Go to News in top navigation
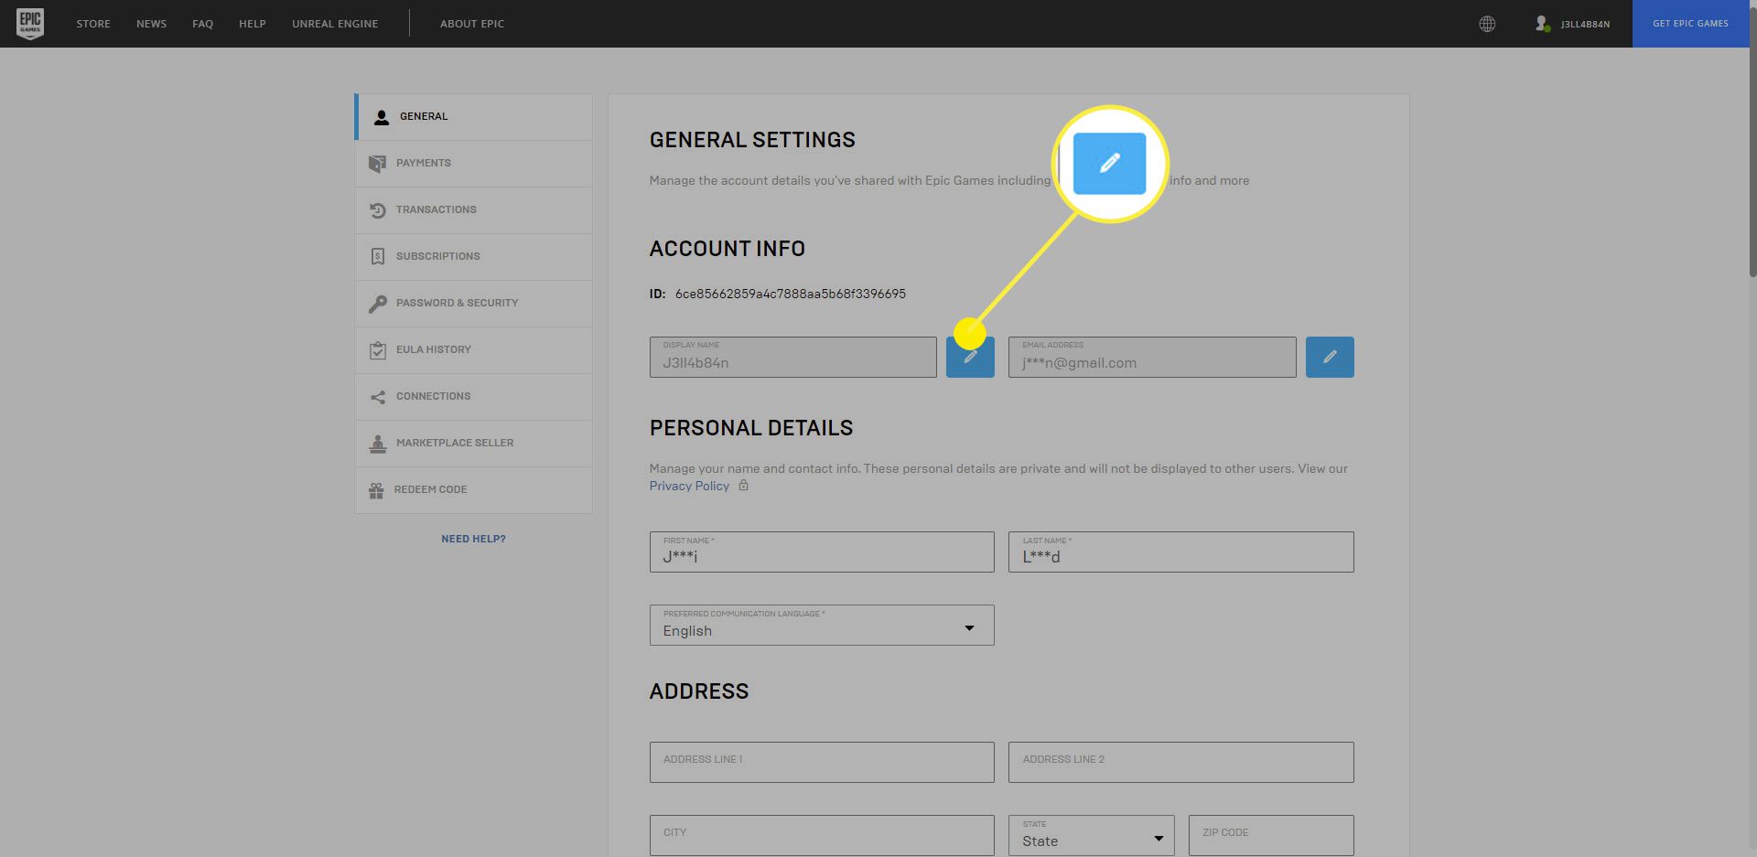 (x=151, y=24)
